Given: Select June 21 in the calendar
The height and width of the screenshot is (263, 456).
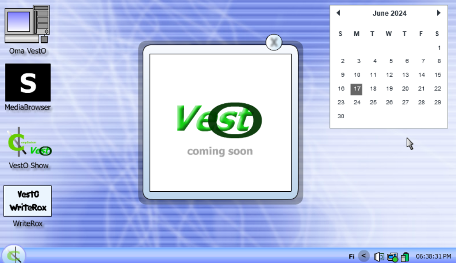Looking at the screenshot, I should pyautogui.click(x=421, y=89).
